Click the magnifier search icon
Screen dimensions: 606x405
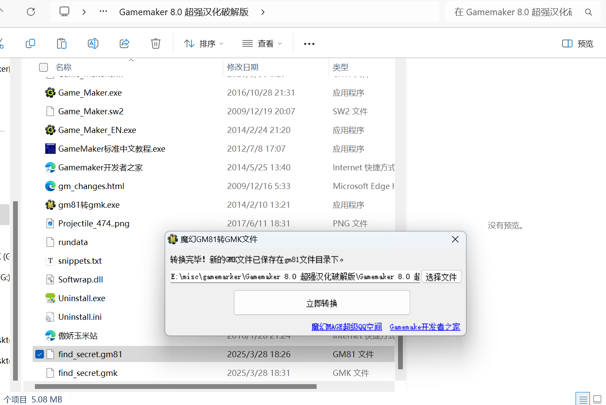[589, 12]
